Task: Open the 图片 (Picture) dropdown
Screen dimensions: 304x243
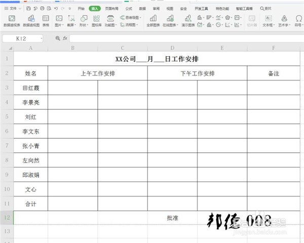Action: [59, 21]
